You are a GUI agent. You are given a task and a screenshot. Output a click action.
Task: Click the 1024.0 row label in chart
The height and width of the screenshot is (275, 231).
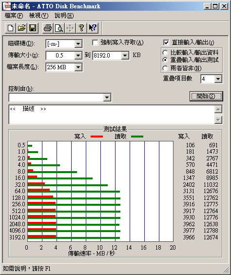(18, 217)
